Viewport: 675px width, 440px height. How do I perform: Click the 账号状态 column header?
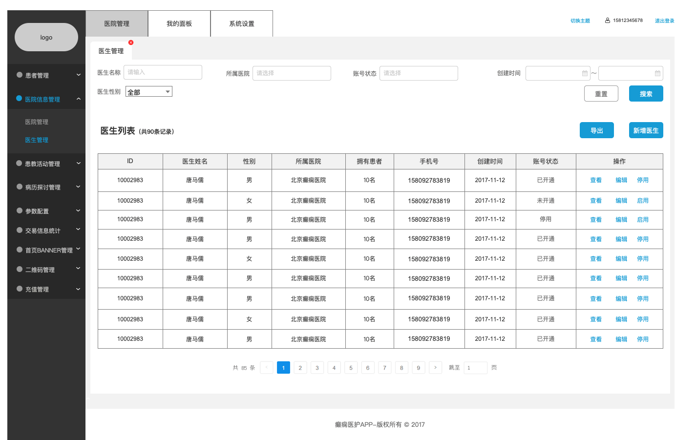[x=546, y=161]
